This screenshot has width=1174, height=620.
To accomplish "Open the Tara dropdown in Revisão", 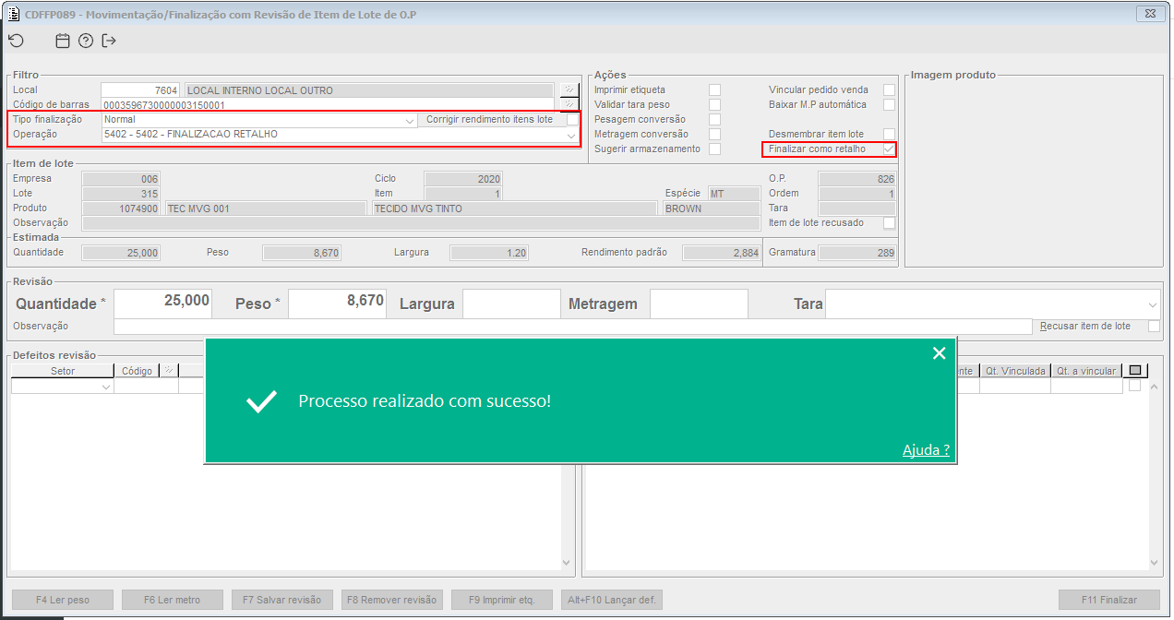I will (x=1153, y=304).
